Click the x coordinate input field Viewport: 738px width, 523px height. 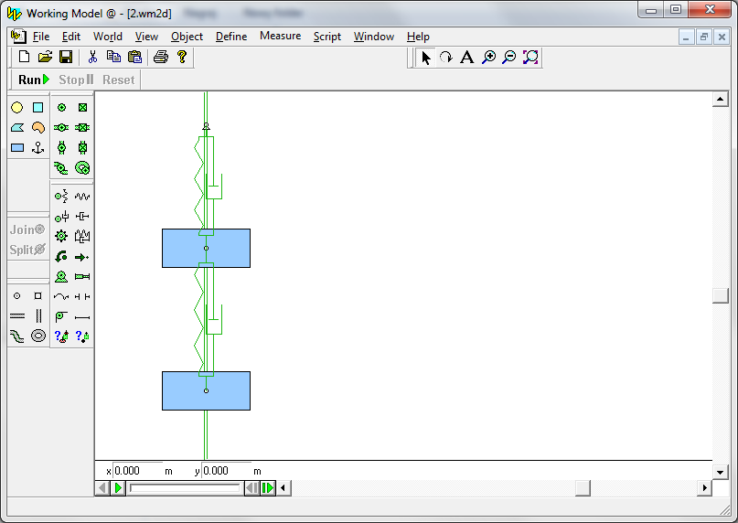(x=137, y=471)
